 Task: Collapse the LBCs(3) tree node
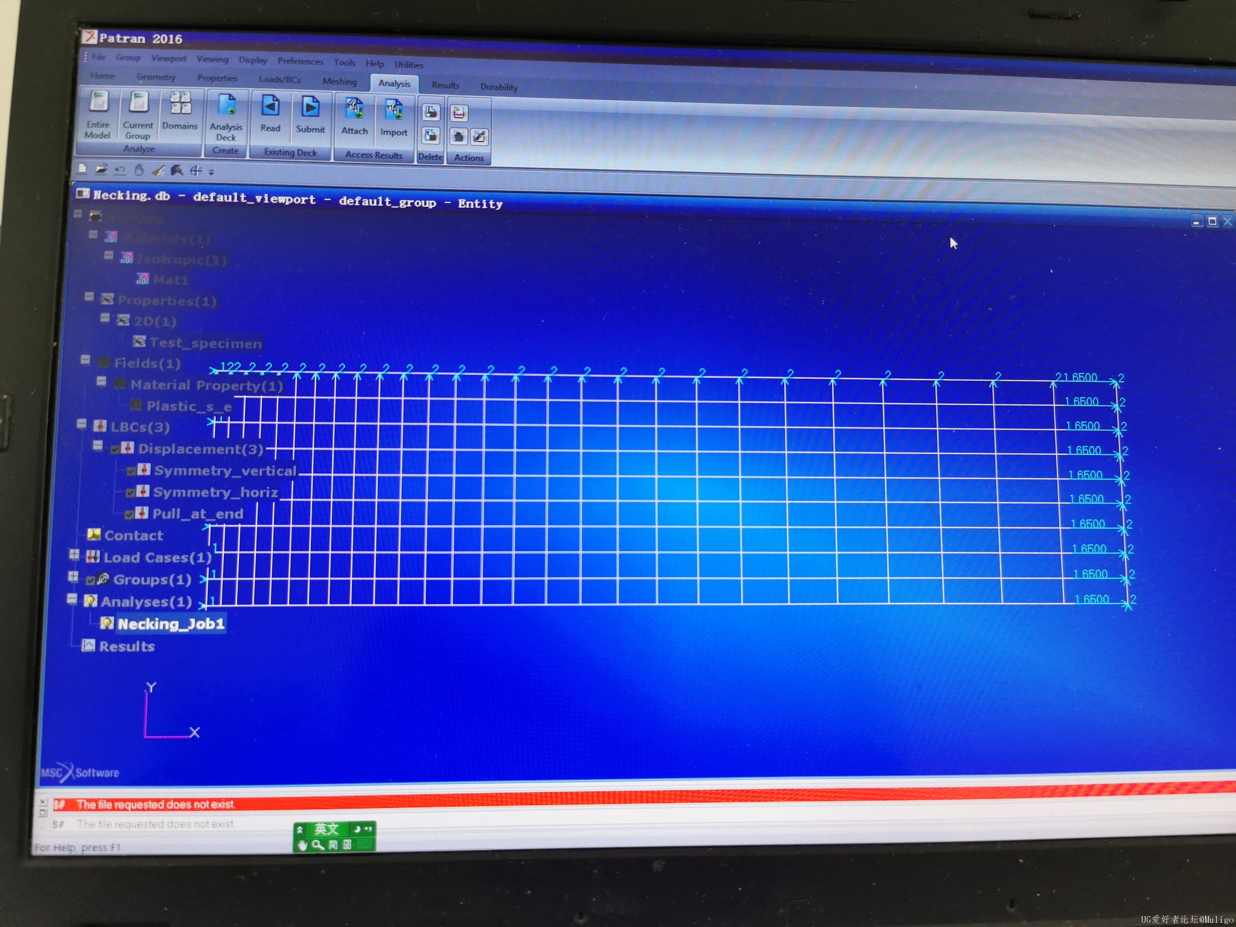82,424
